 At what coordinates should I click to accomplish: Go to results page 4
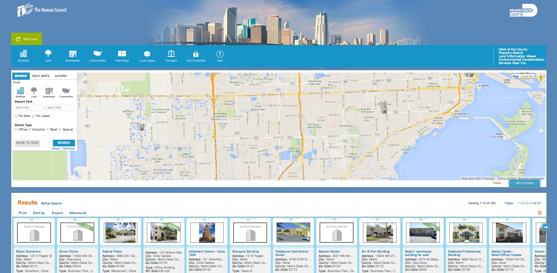point(532,203)
